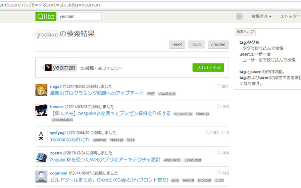This screenshot has width=301, height=188.
Task: Follow the yeoman tag with フォローする
Action: (x=208, y=68)
